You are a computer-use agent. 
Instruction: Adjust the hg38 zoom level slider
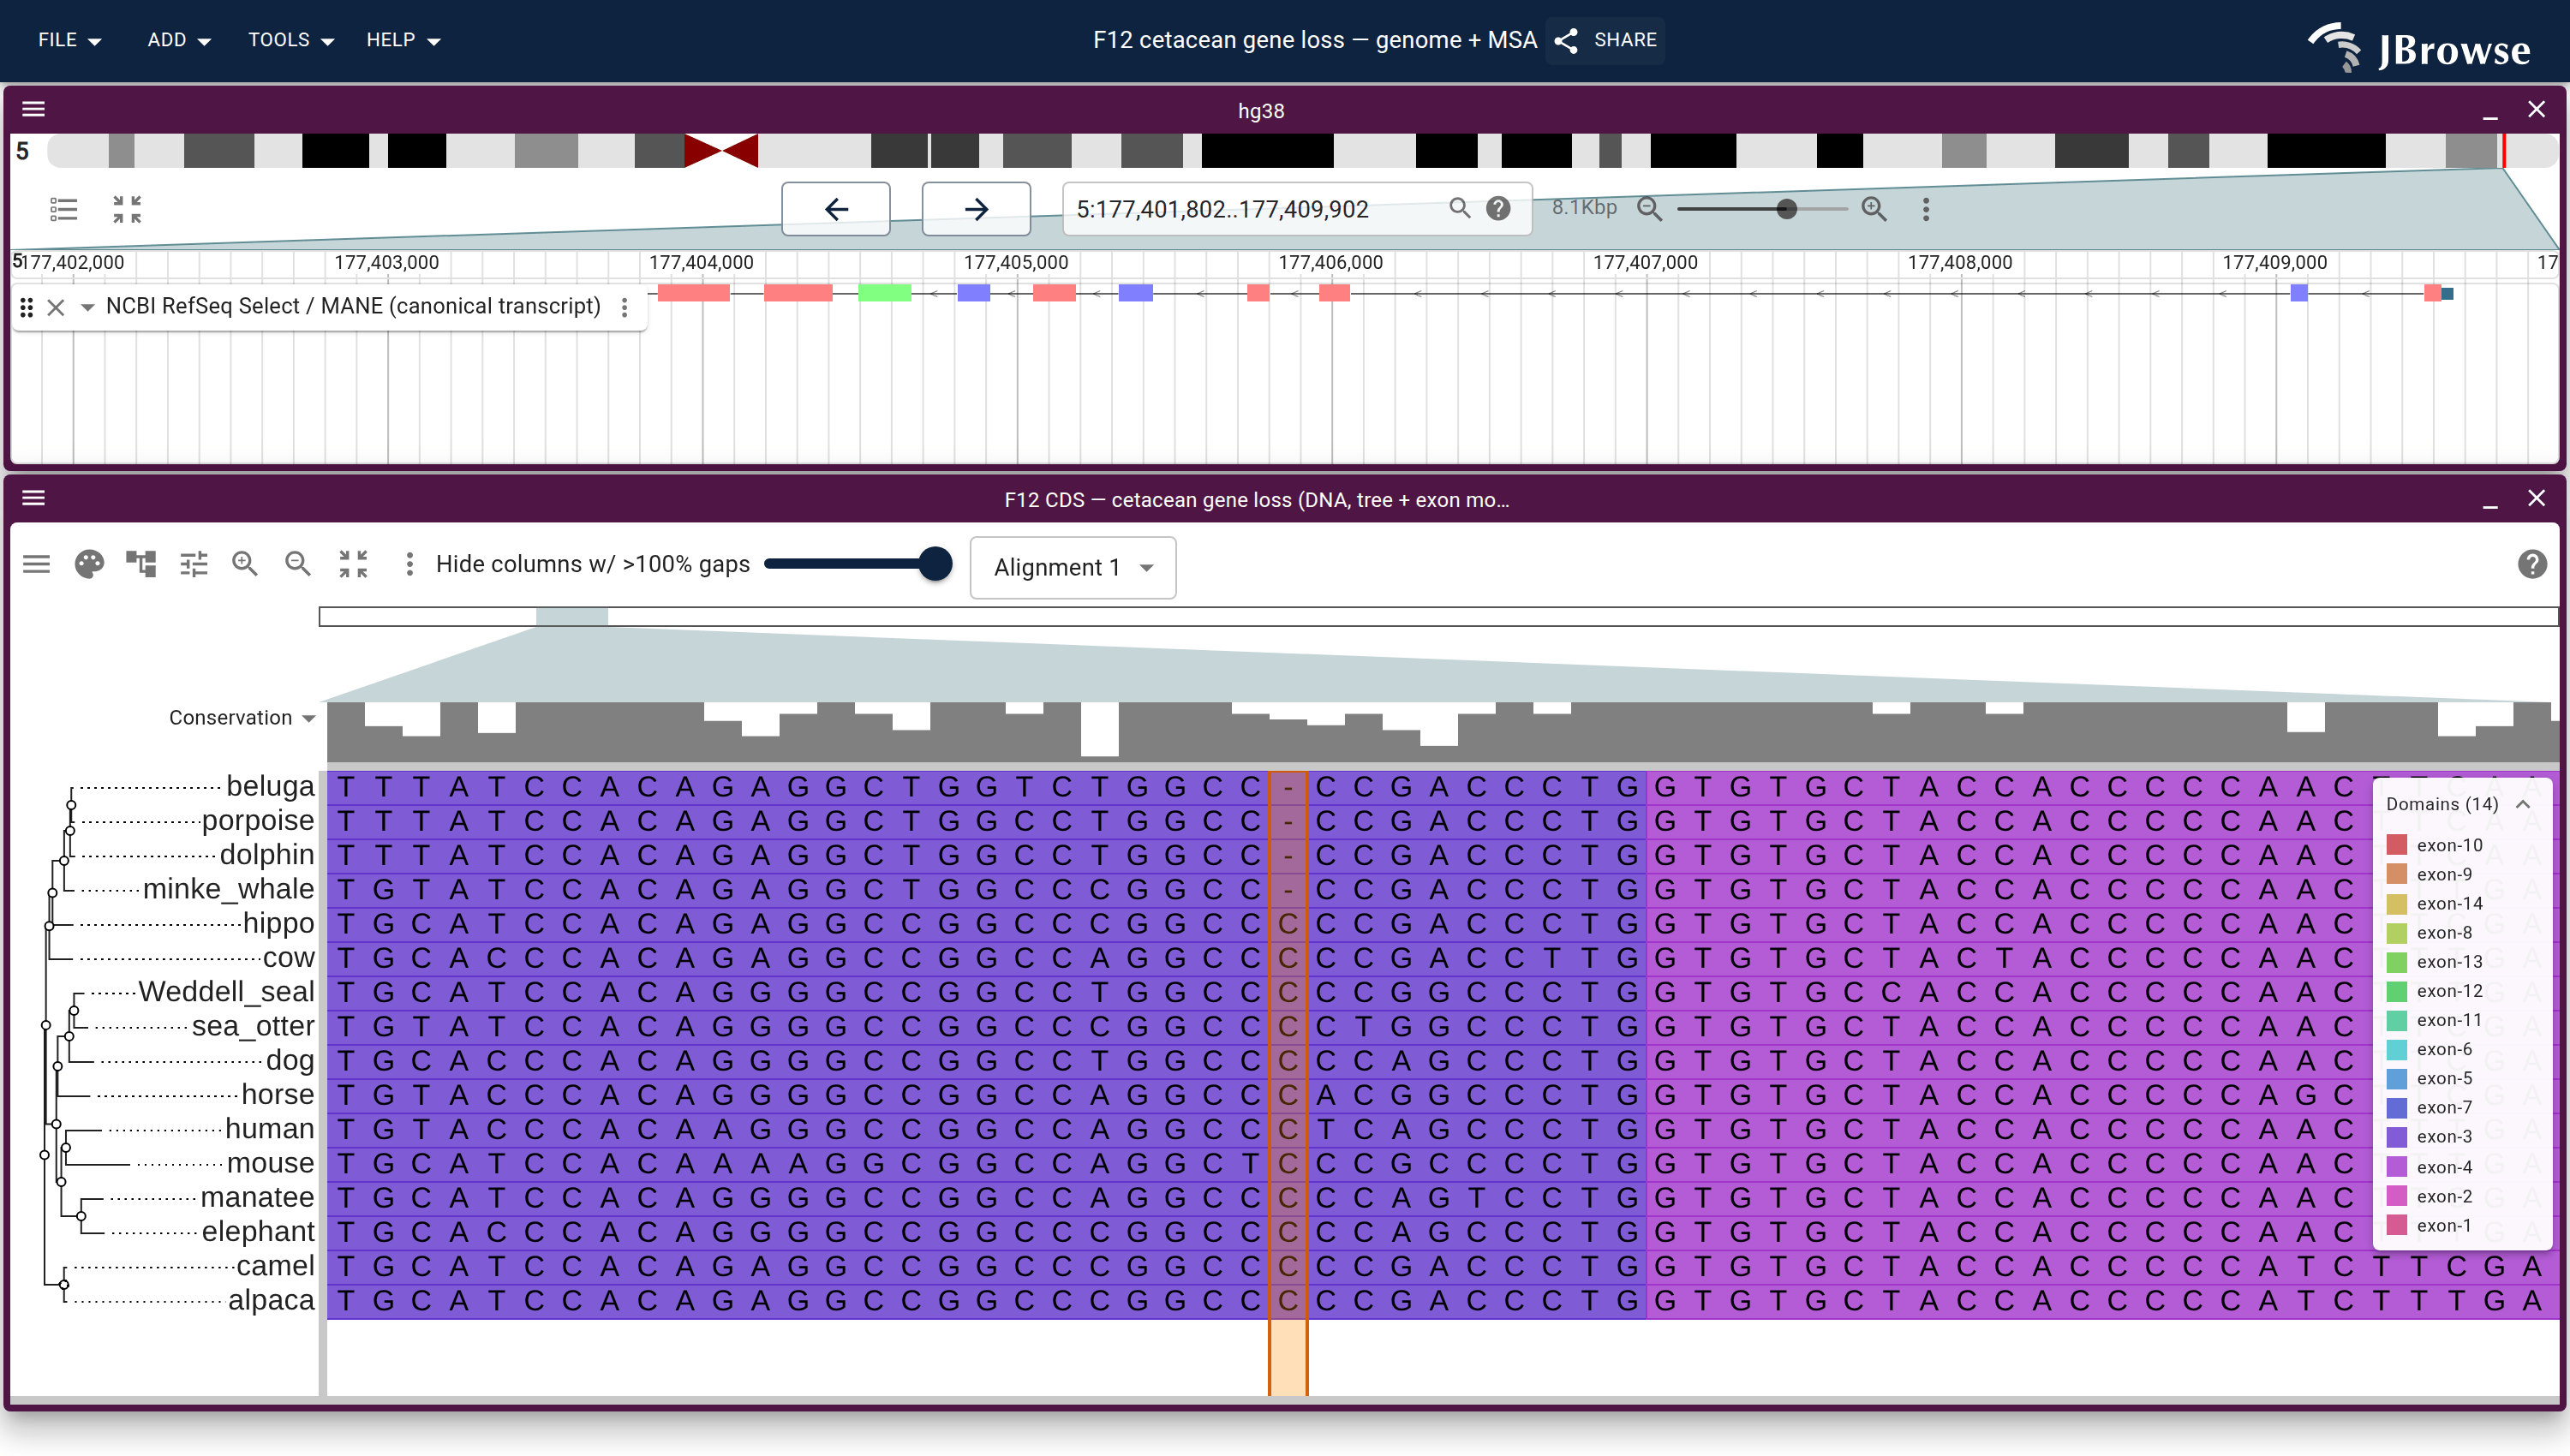click(x=1762, y=209)
